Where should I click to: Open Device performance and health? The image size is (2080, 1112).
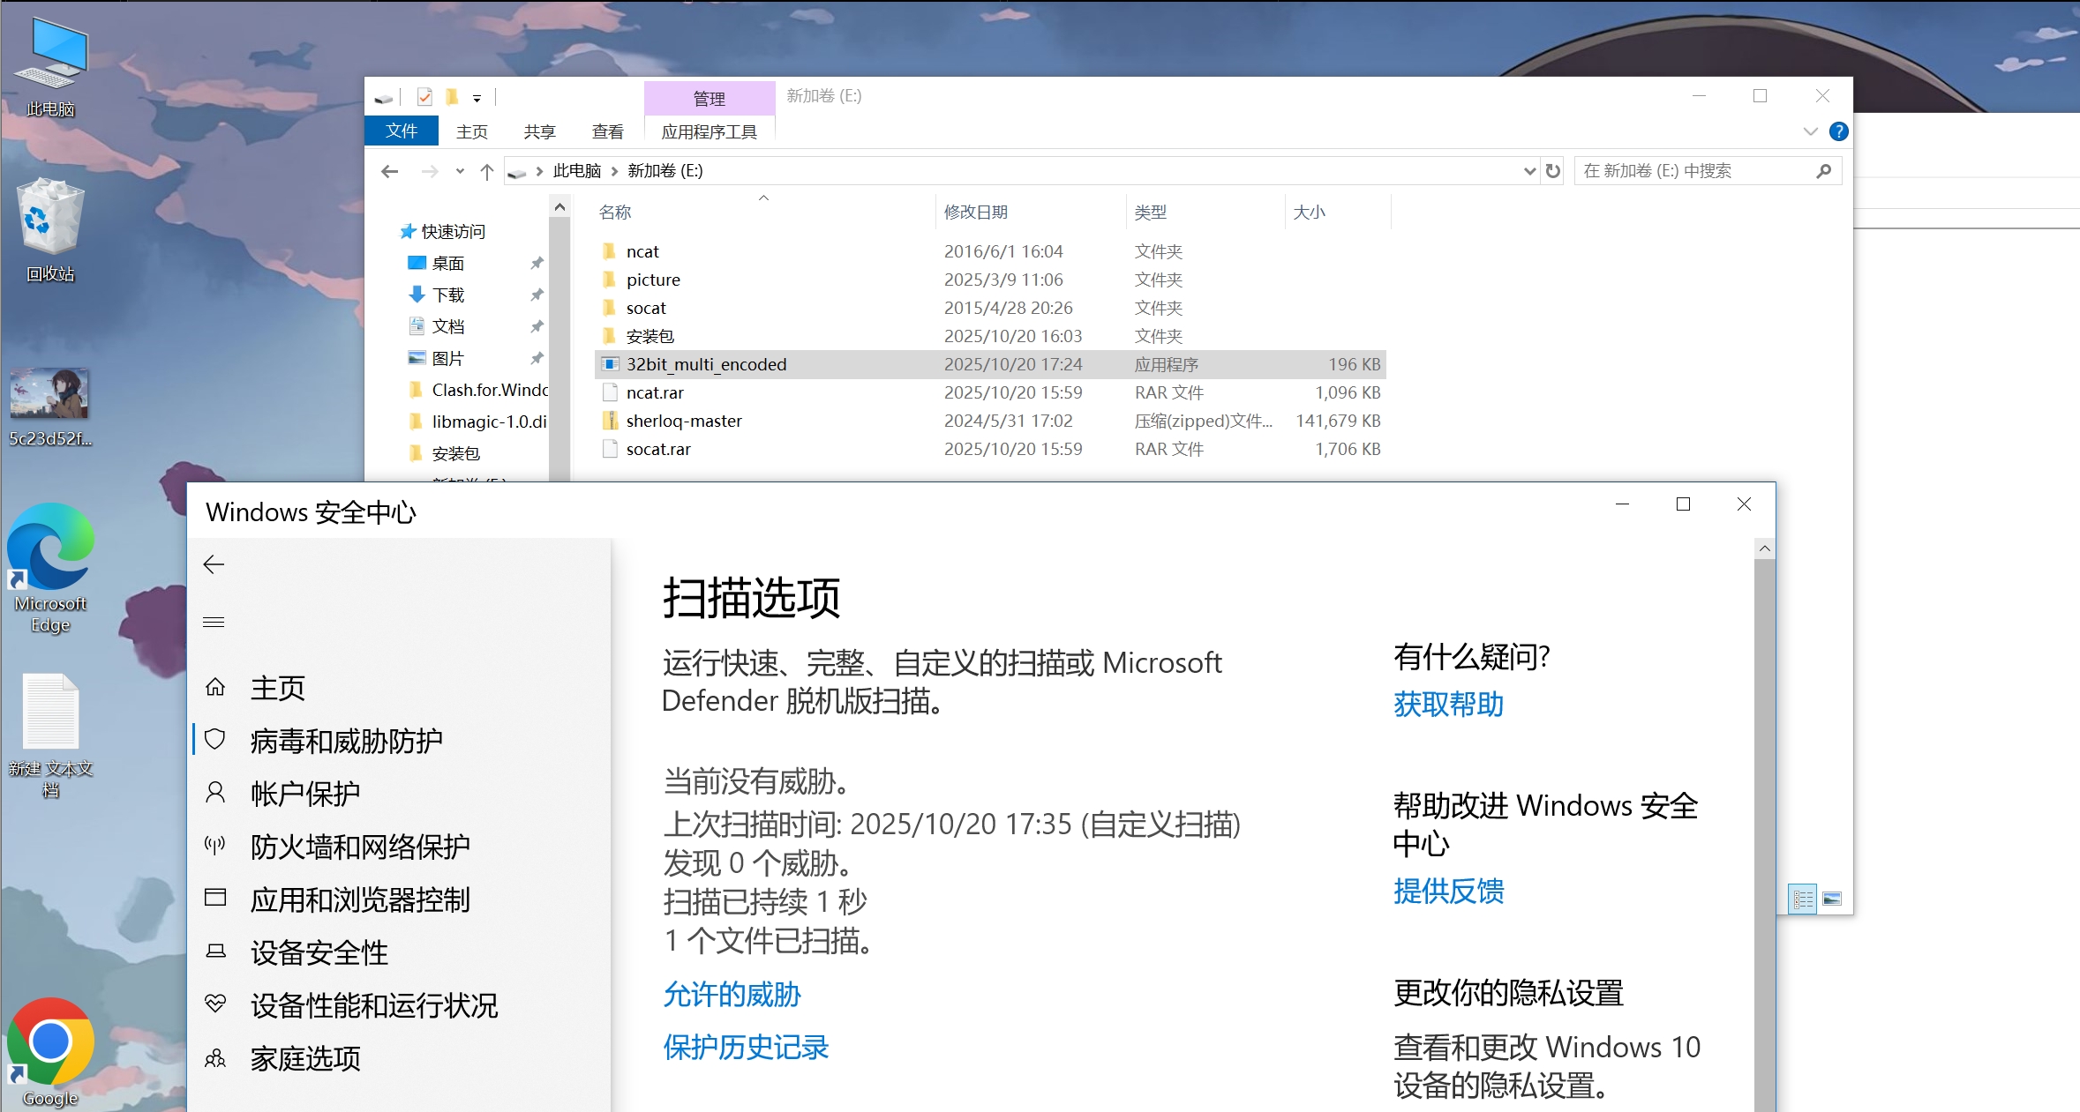373,1005
